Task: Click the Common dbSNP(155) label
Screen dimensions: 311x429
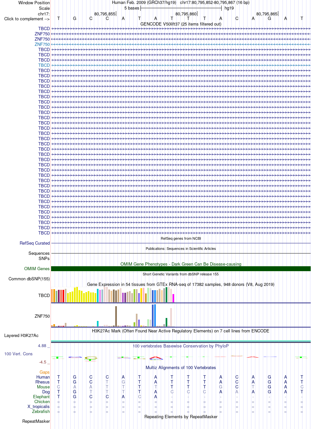Action: (x=29, y=279)
